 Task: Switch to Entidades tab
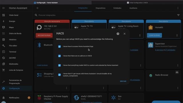pyautogui.click(x=117, y=8)
